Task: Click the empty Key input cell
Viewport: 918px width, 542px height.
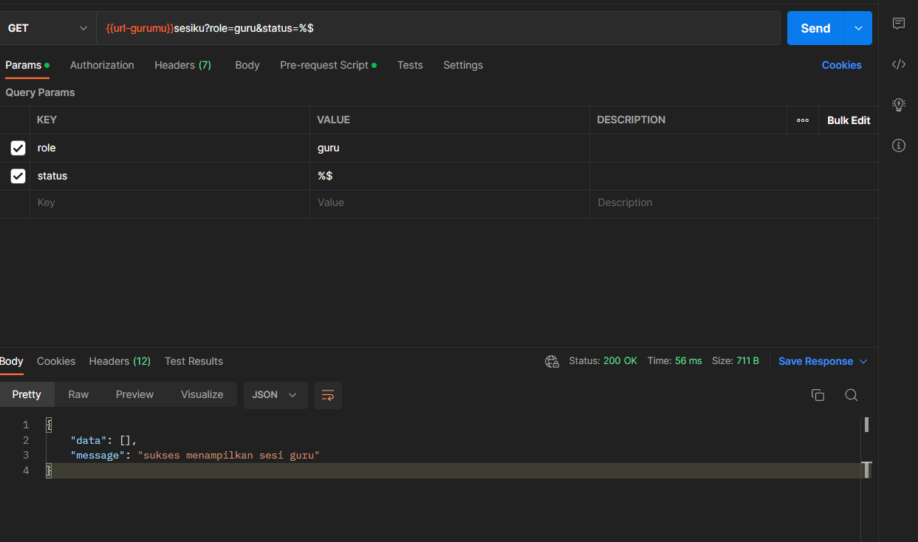Action: 170,203
